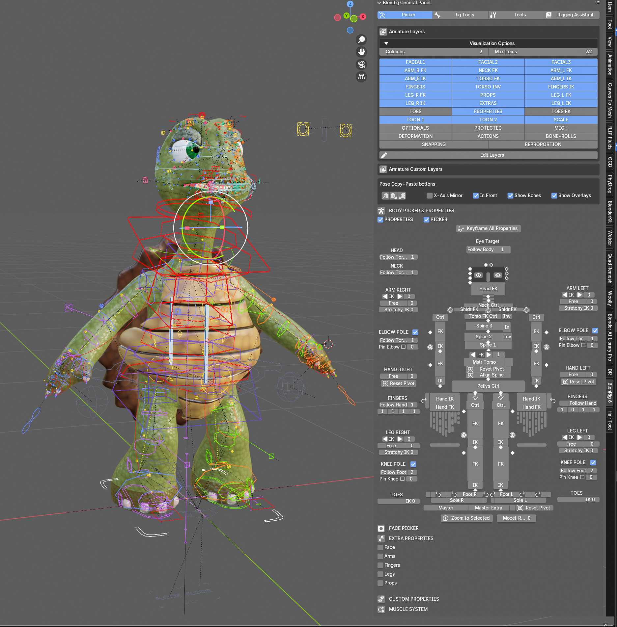This screenshot has height=627, width=617.
Task: Check the Face extra properties checkbox
Action: tap(380, 547)
